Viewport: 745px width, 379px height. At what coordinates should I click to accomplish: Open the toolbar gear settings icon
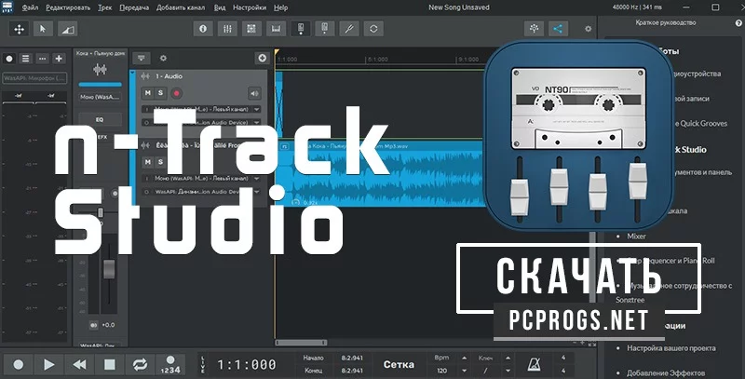(x=589, y=29)
